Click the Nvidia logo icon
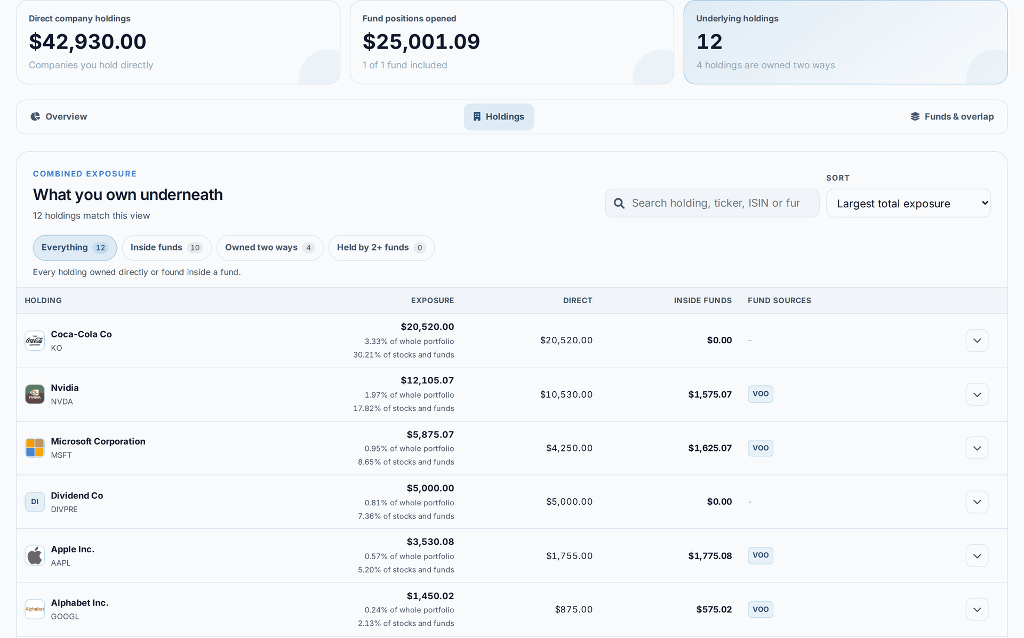The image size is (1024, 638). click(35, 394)
